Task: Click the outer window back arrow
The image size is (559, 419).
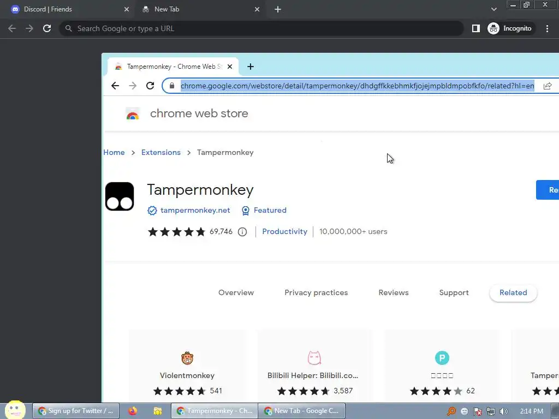Action: pos(12,28)
